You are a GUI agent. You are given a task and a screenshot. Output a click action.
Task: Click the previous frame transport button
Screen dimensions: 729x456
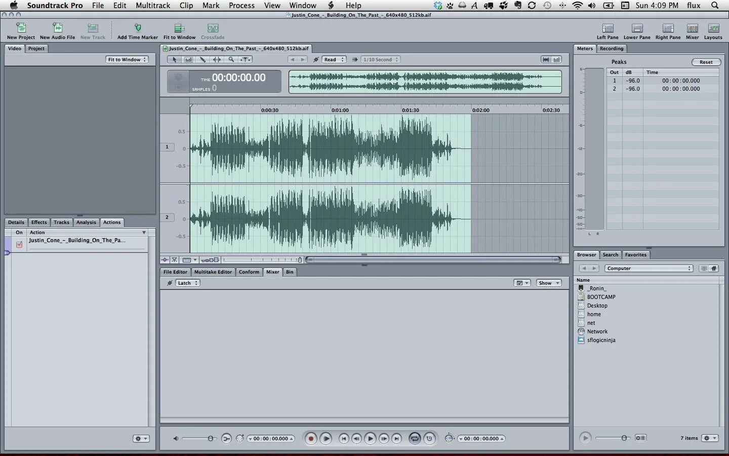357,439
